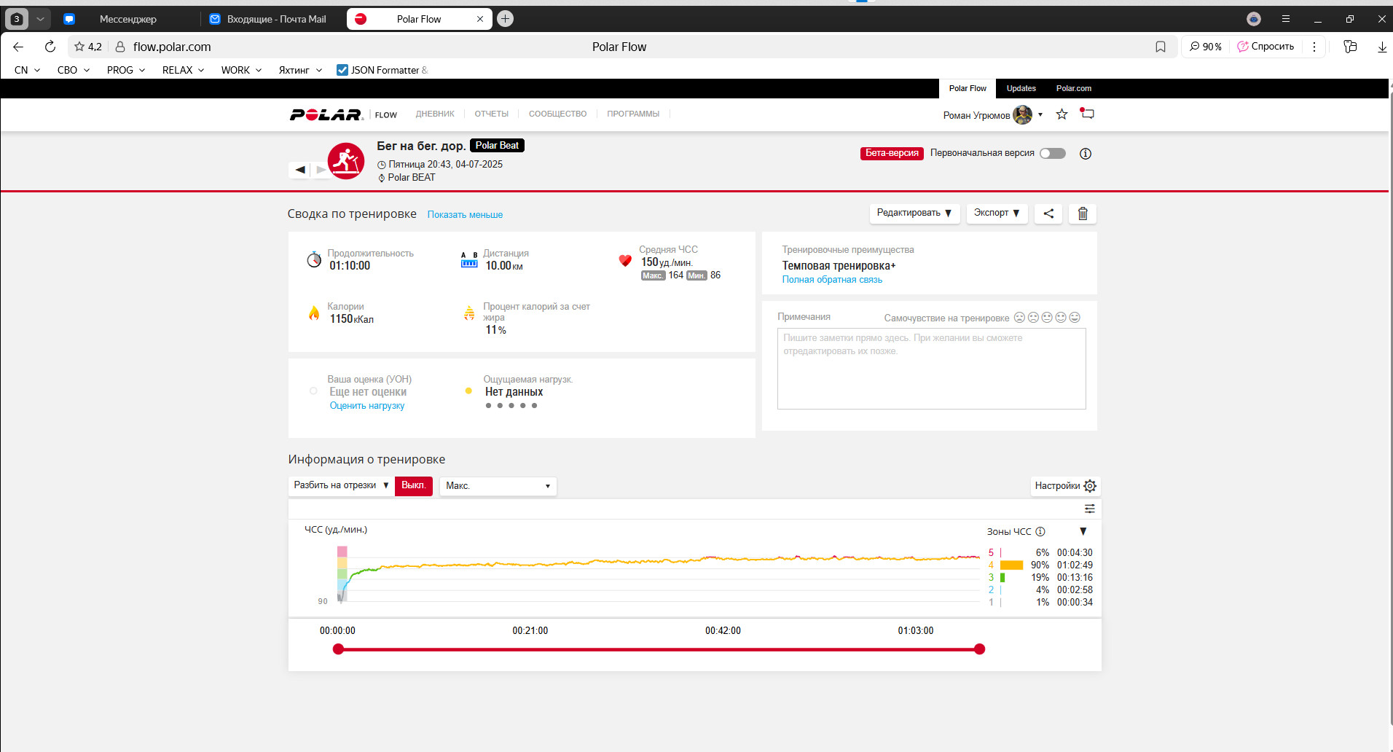Toggle the Первоначальная версия switch
This screenshot has height=752, width=1393.
(x=1053, y=153)
